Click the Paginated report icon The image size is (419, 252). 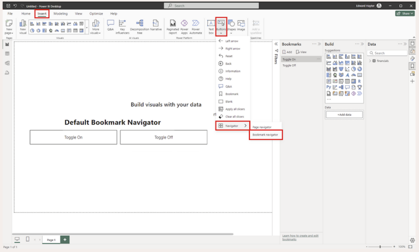[x=173, y=23]
